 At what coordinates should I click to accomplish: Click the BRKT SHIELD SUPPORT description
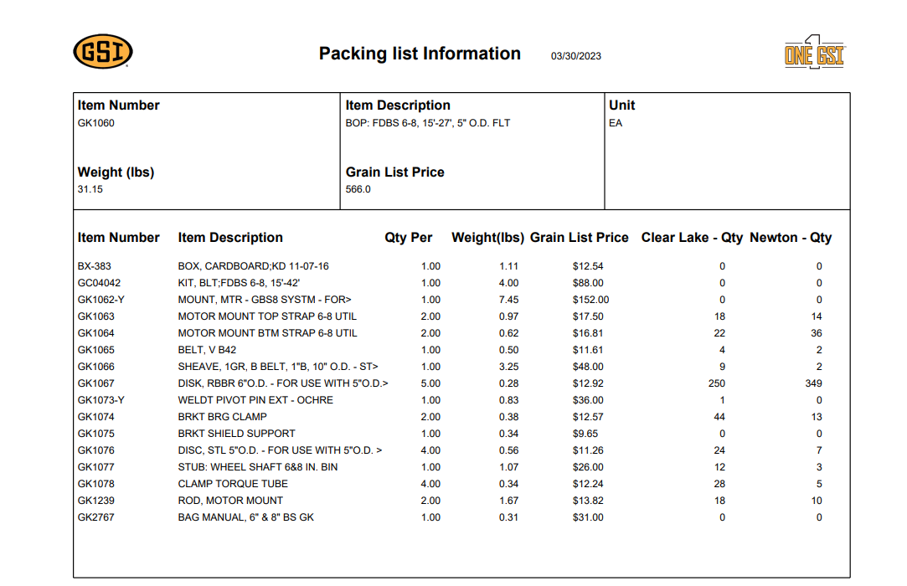pos(236,434)
